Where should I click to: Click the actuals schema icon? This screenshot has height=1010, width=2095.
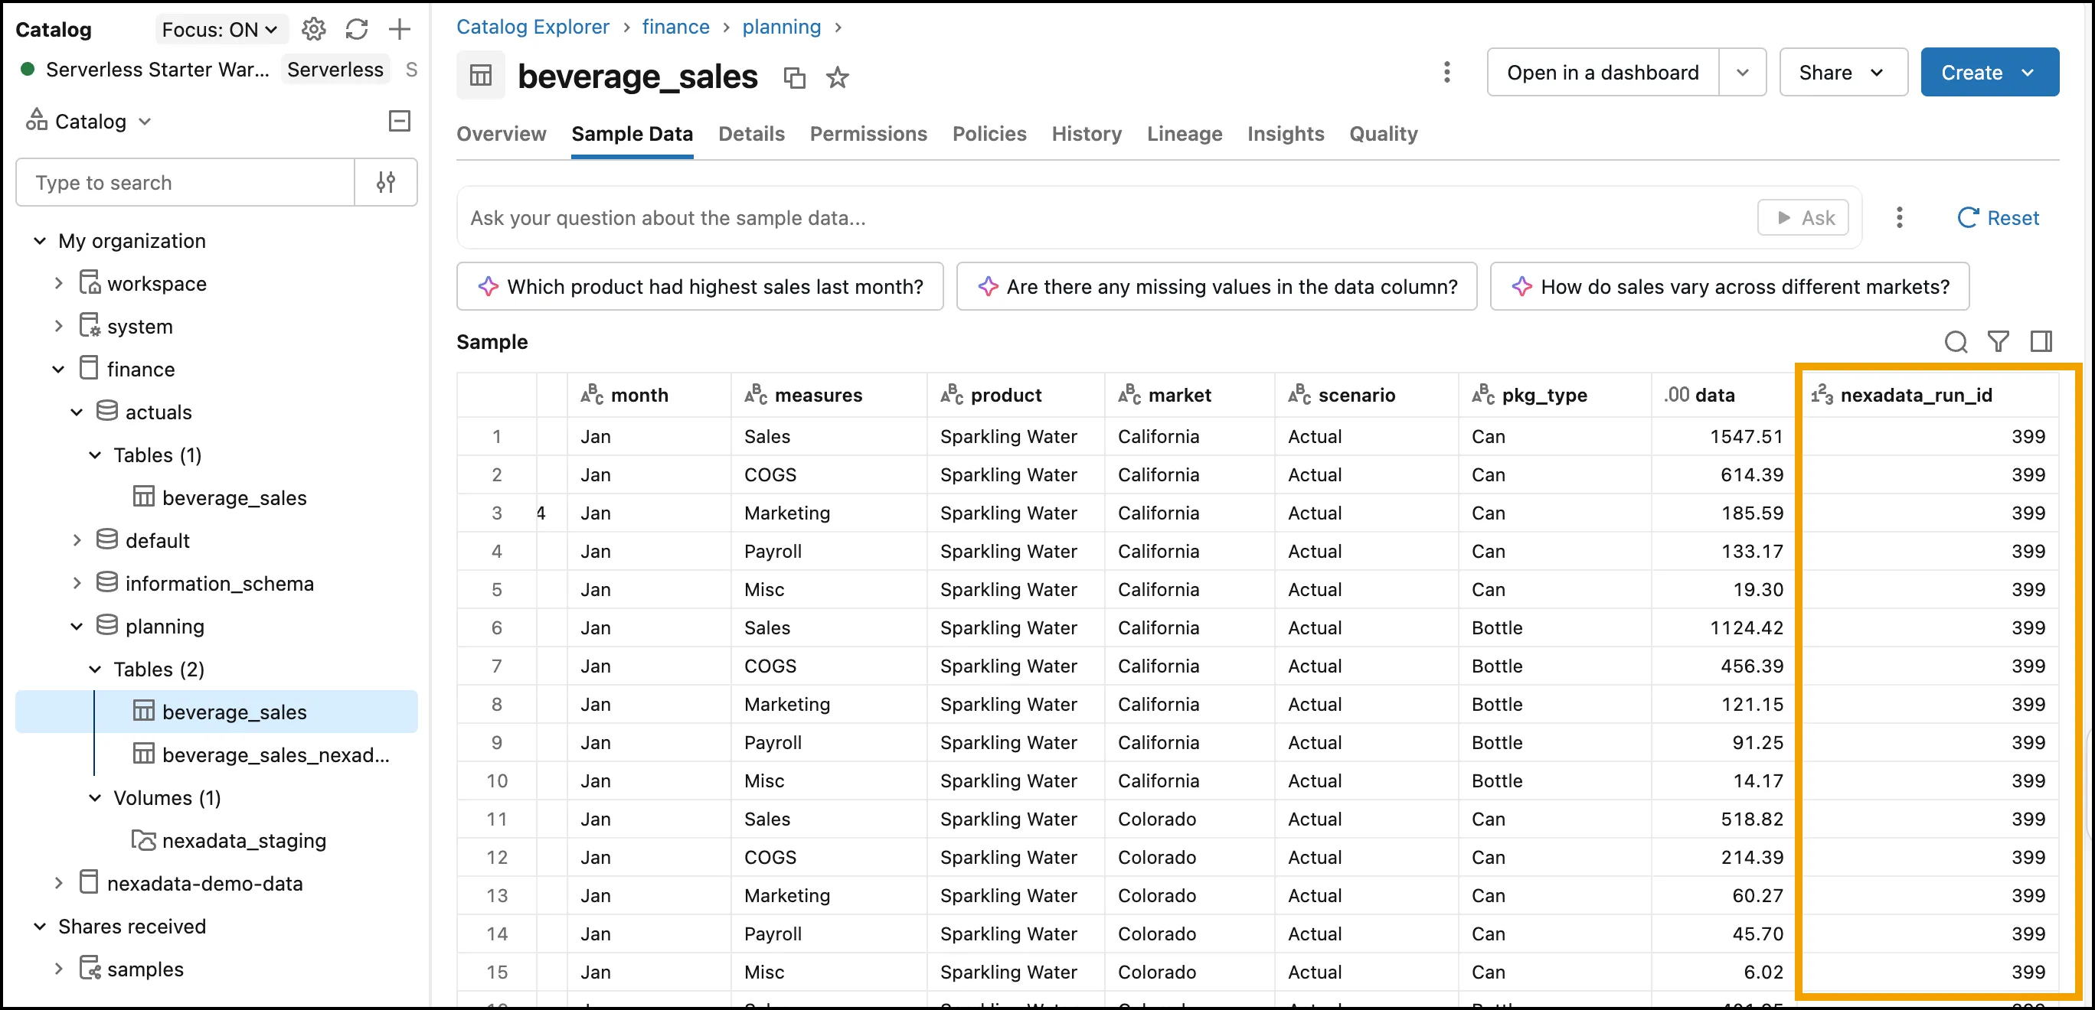107,411
